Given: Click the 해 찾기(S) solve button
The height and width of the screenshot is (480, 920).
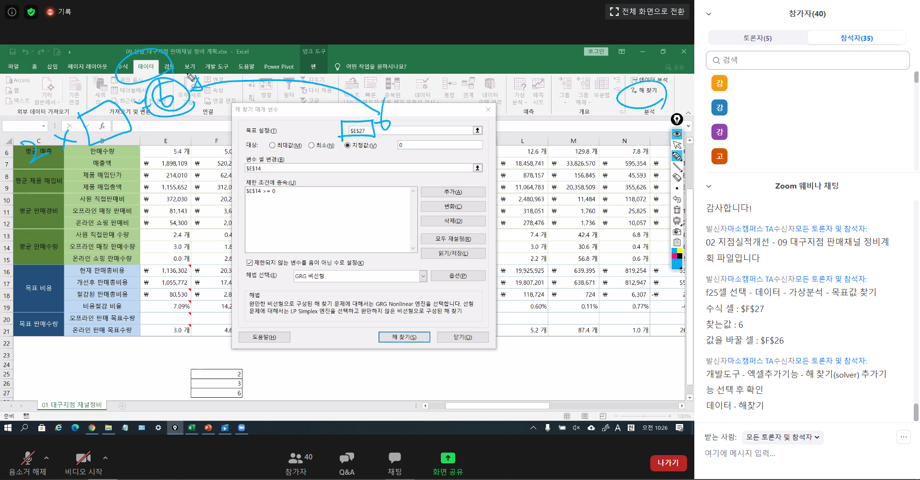Looking at the screenshot, I should pos(404,337).
